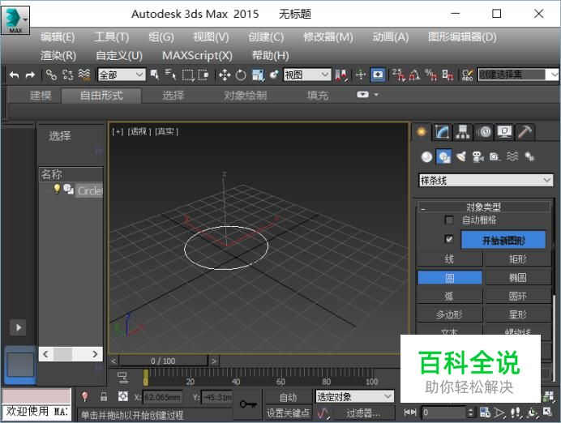Toggle the selection lock icon

pos(104,396)
